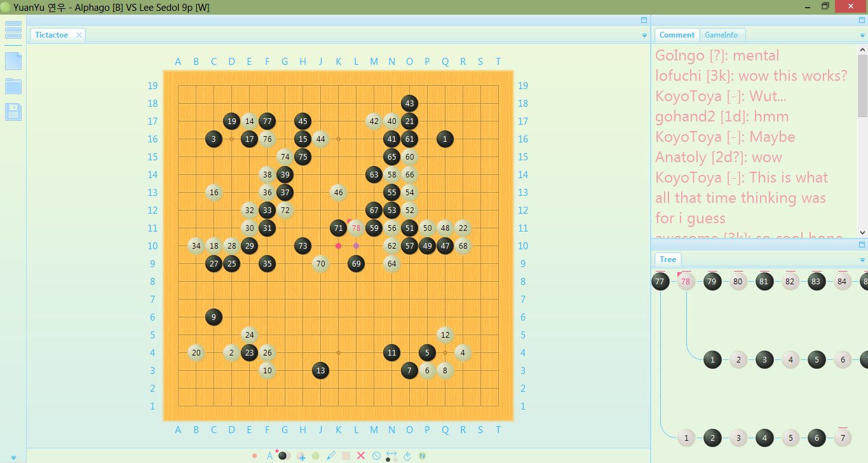The height and width of the screenshot is (463, 868).
Task: Click the hamburger menu icon in left sidebar
Action: (13, 29)
